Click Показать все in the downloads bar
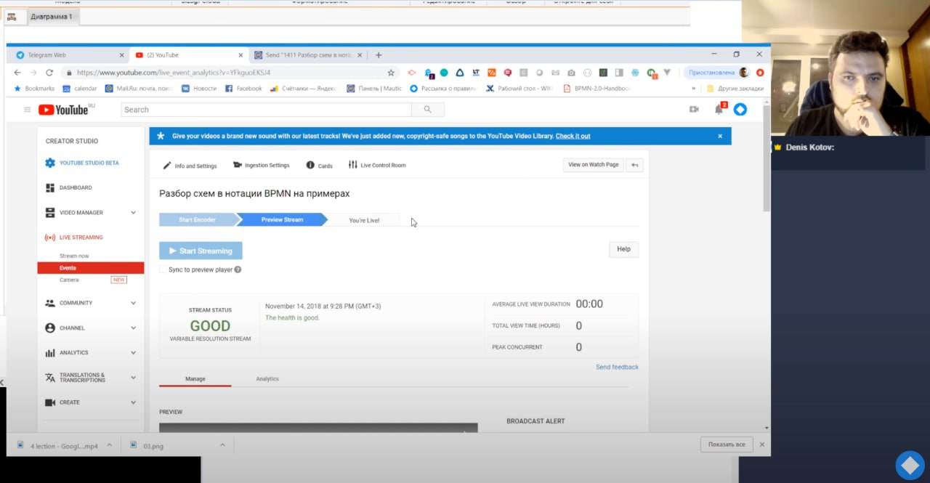Viewport: 930px width, 483px height. (x=727, y=445)
